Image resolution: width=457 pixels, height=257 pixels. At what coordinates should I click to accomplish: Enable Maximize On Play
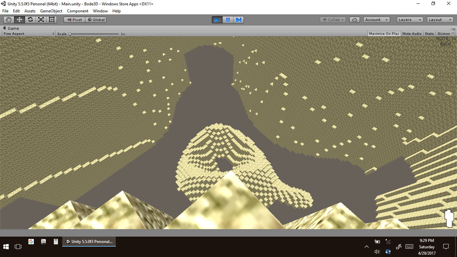(384, 34)
